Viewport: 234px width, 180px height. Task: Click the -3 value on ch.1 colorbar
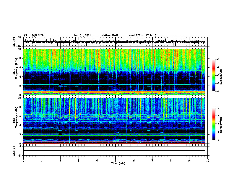[218, 59]
